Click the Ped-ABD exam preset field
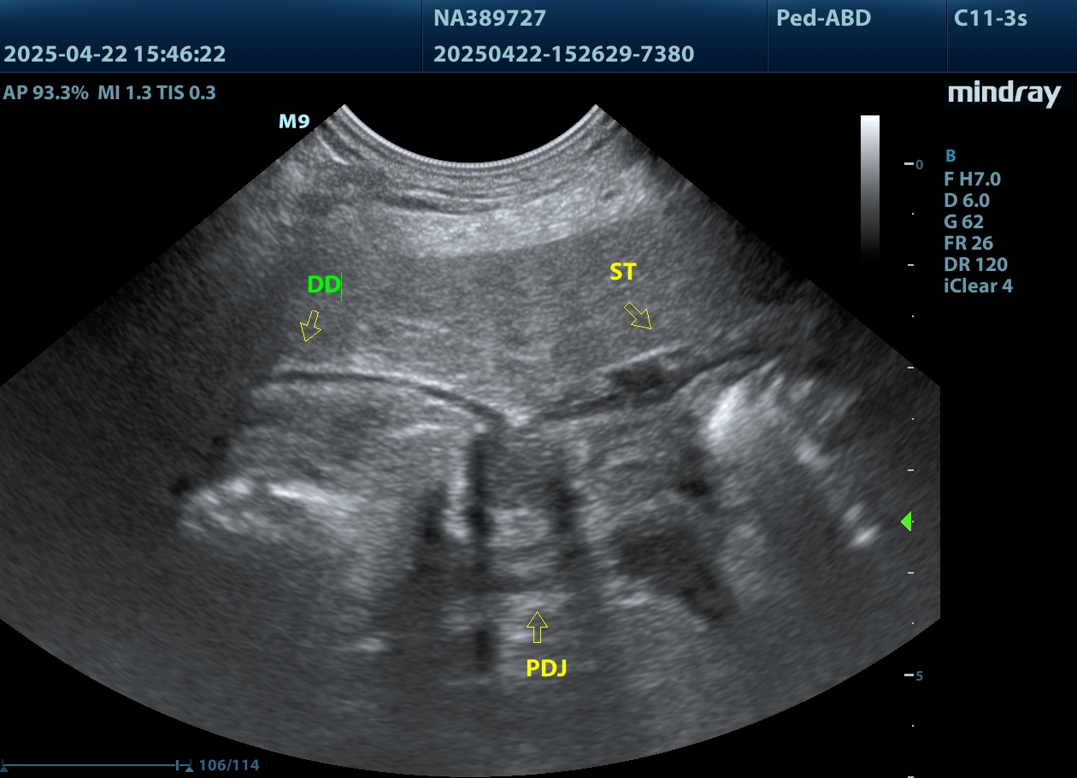 823,18
